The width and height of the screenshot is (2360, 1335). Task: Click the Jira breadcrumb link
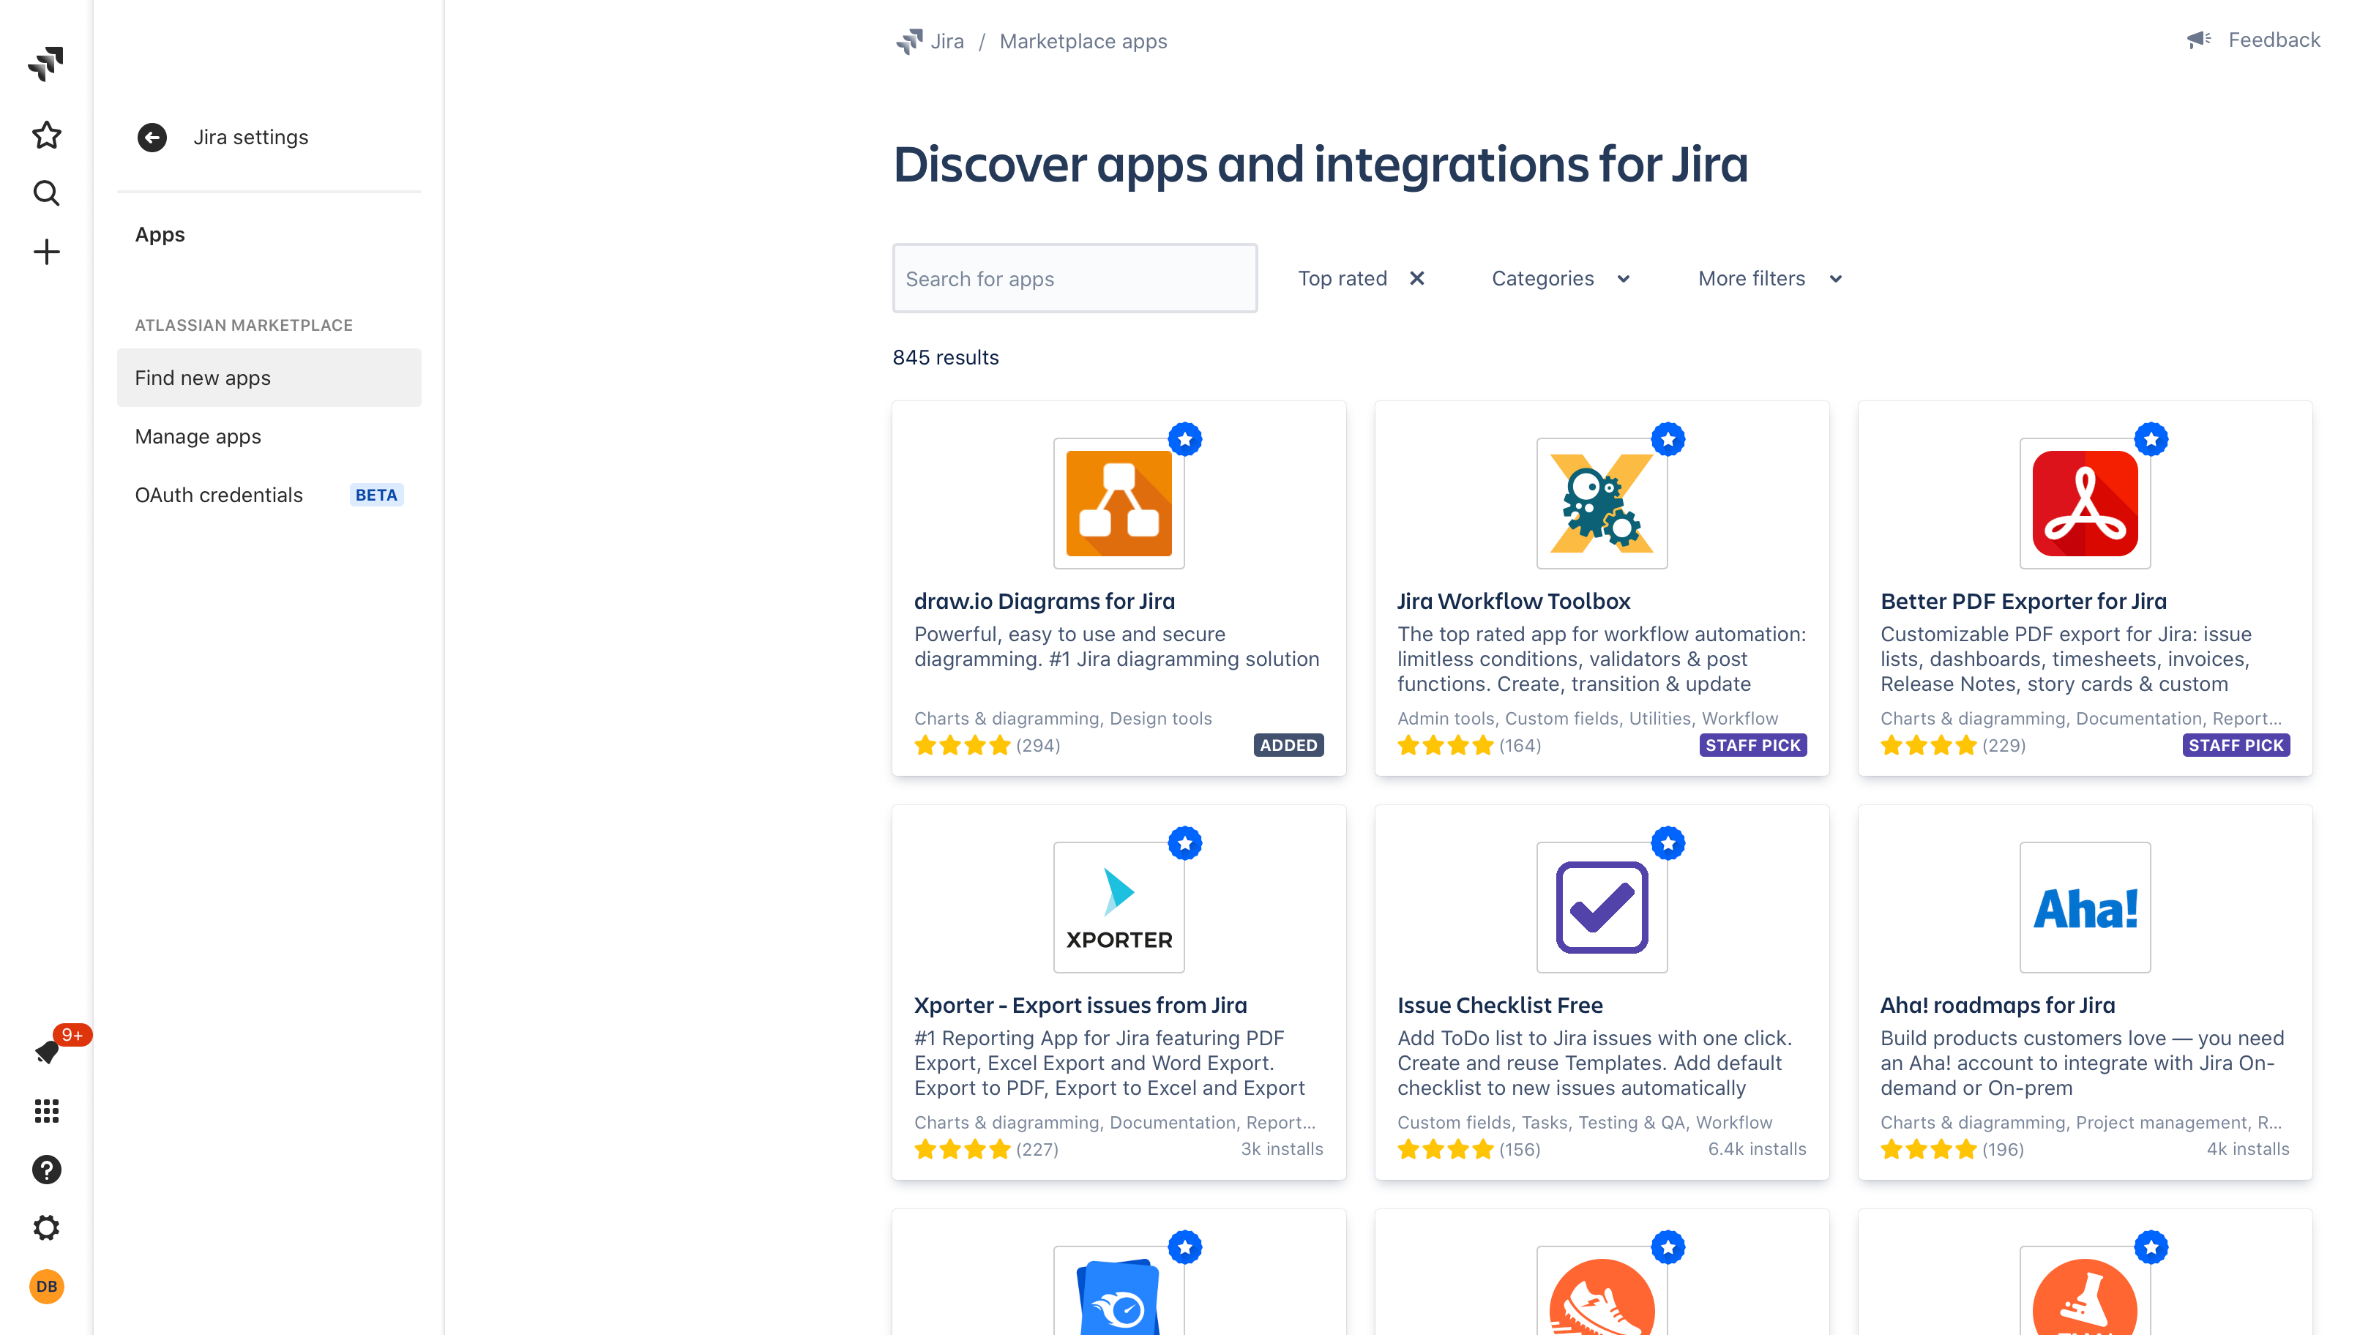(x=946, y=40)
